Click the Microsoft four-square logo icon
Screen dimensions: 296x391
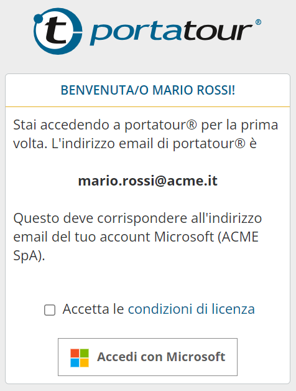click(80, 358)
